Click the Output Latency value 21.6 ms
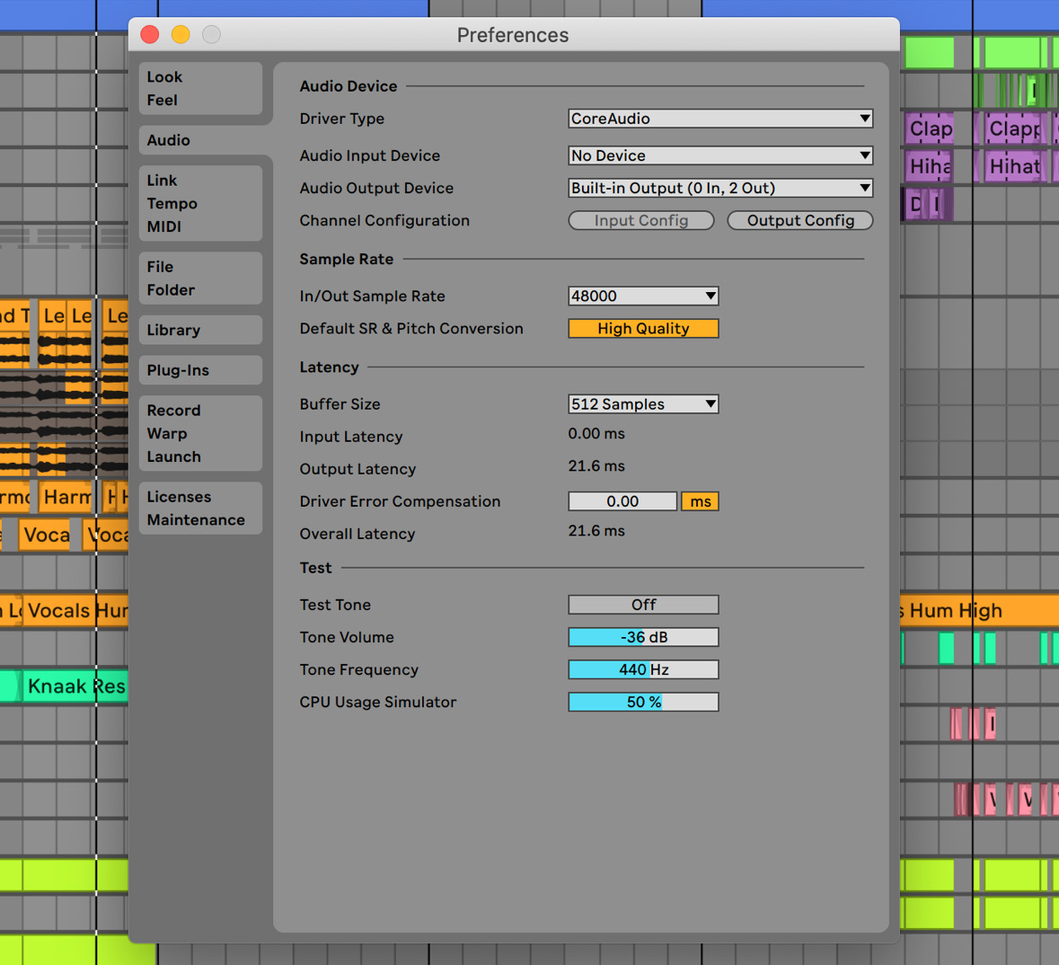 point(596,466)
